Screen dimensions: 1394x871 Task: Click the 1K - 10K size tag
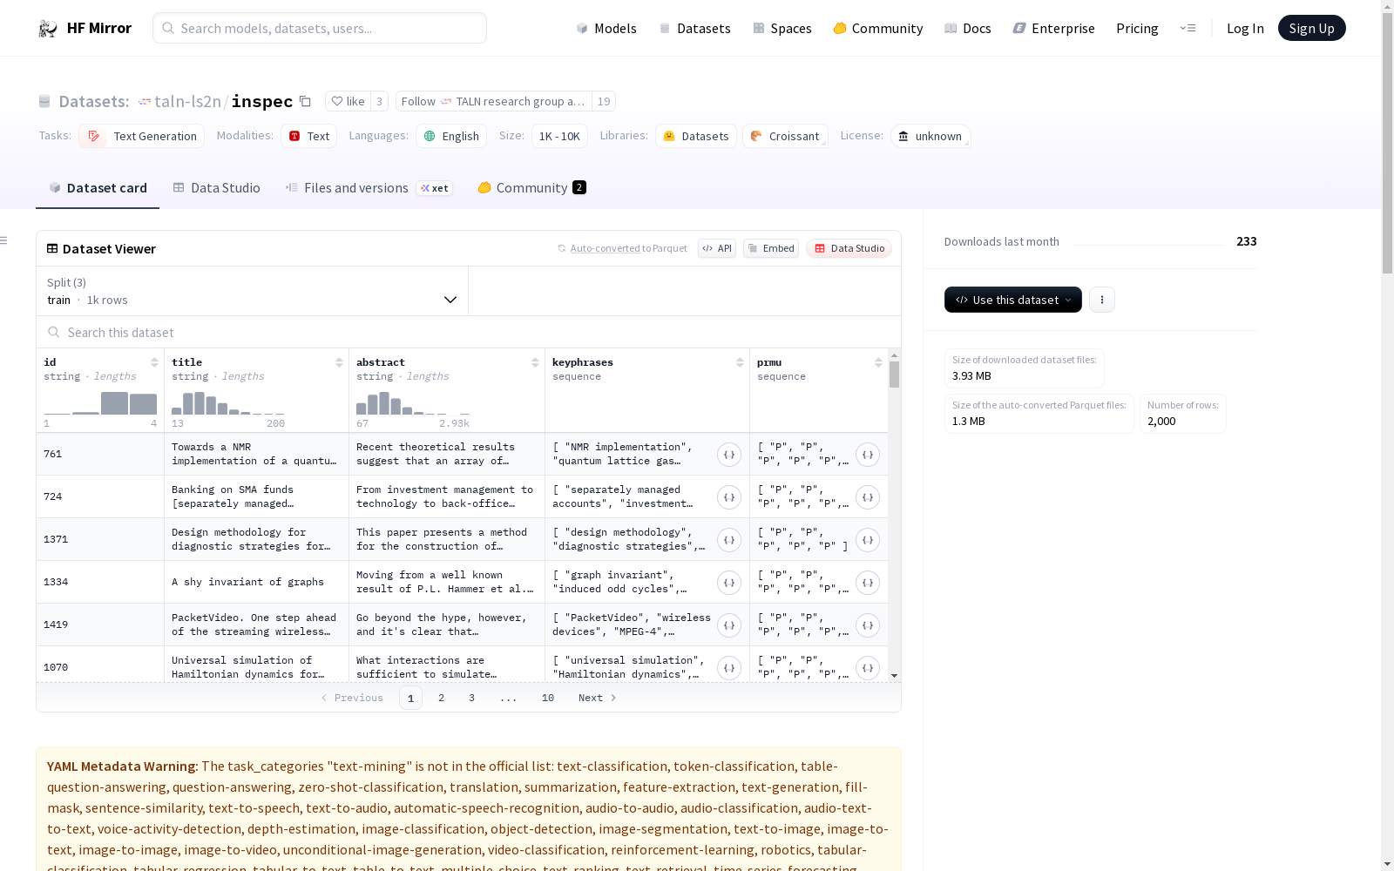(559, 136)
